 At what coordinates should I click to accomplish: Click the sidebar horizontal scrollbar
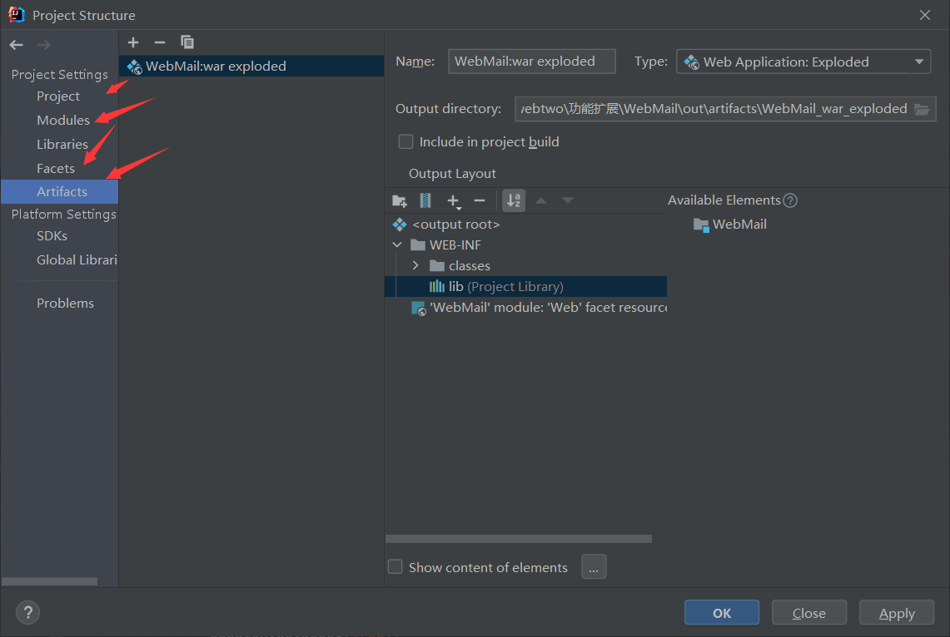pyautogui.click(x=50, y=581)
